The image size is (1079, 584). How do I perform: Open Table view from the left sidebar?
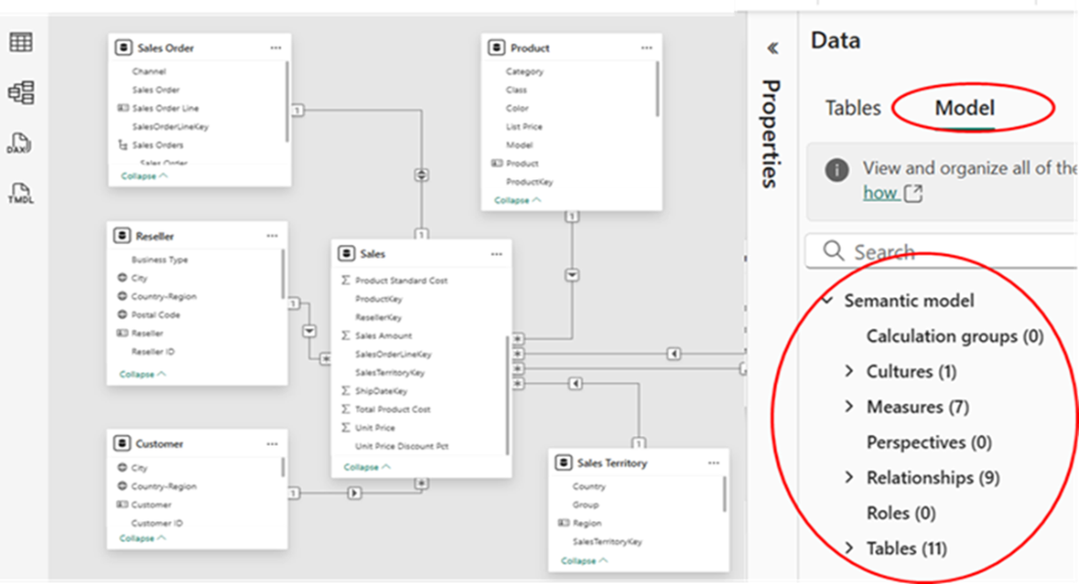[21, 42]
